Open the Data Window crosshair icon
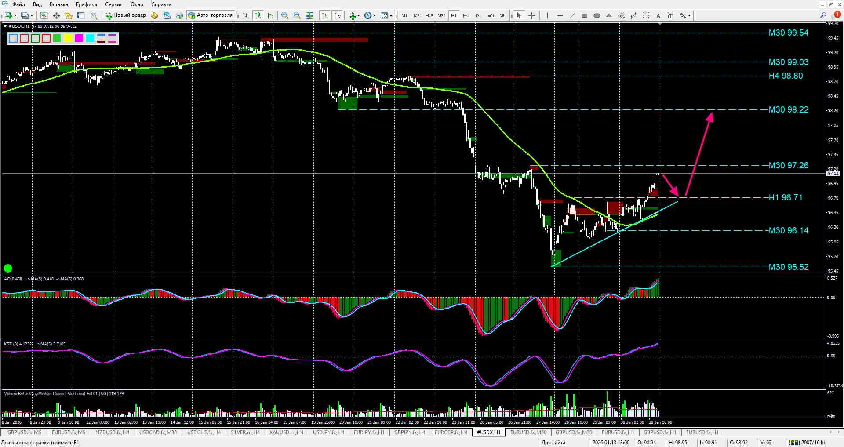 [x=56, y=15]
